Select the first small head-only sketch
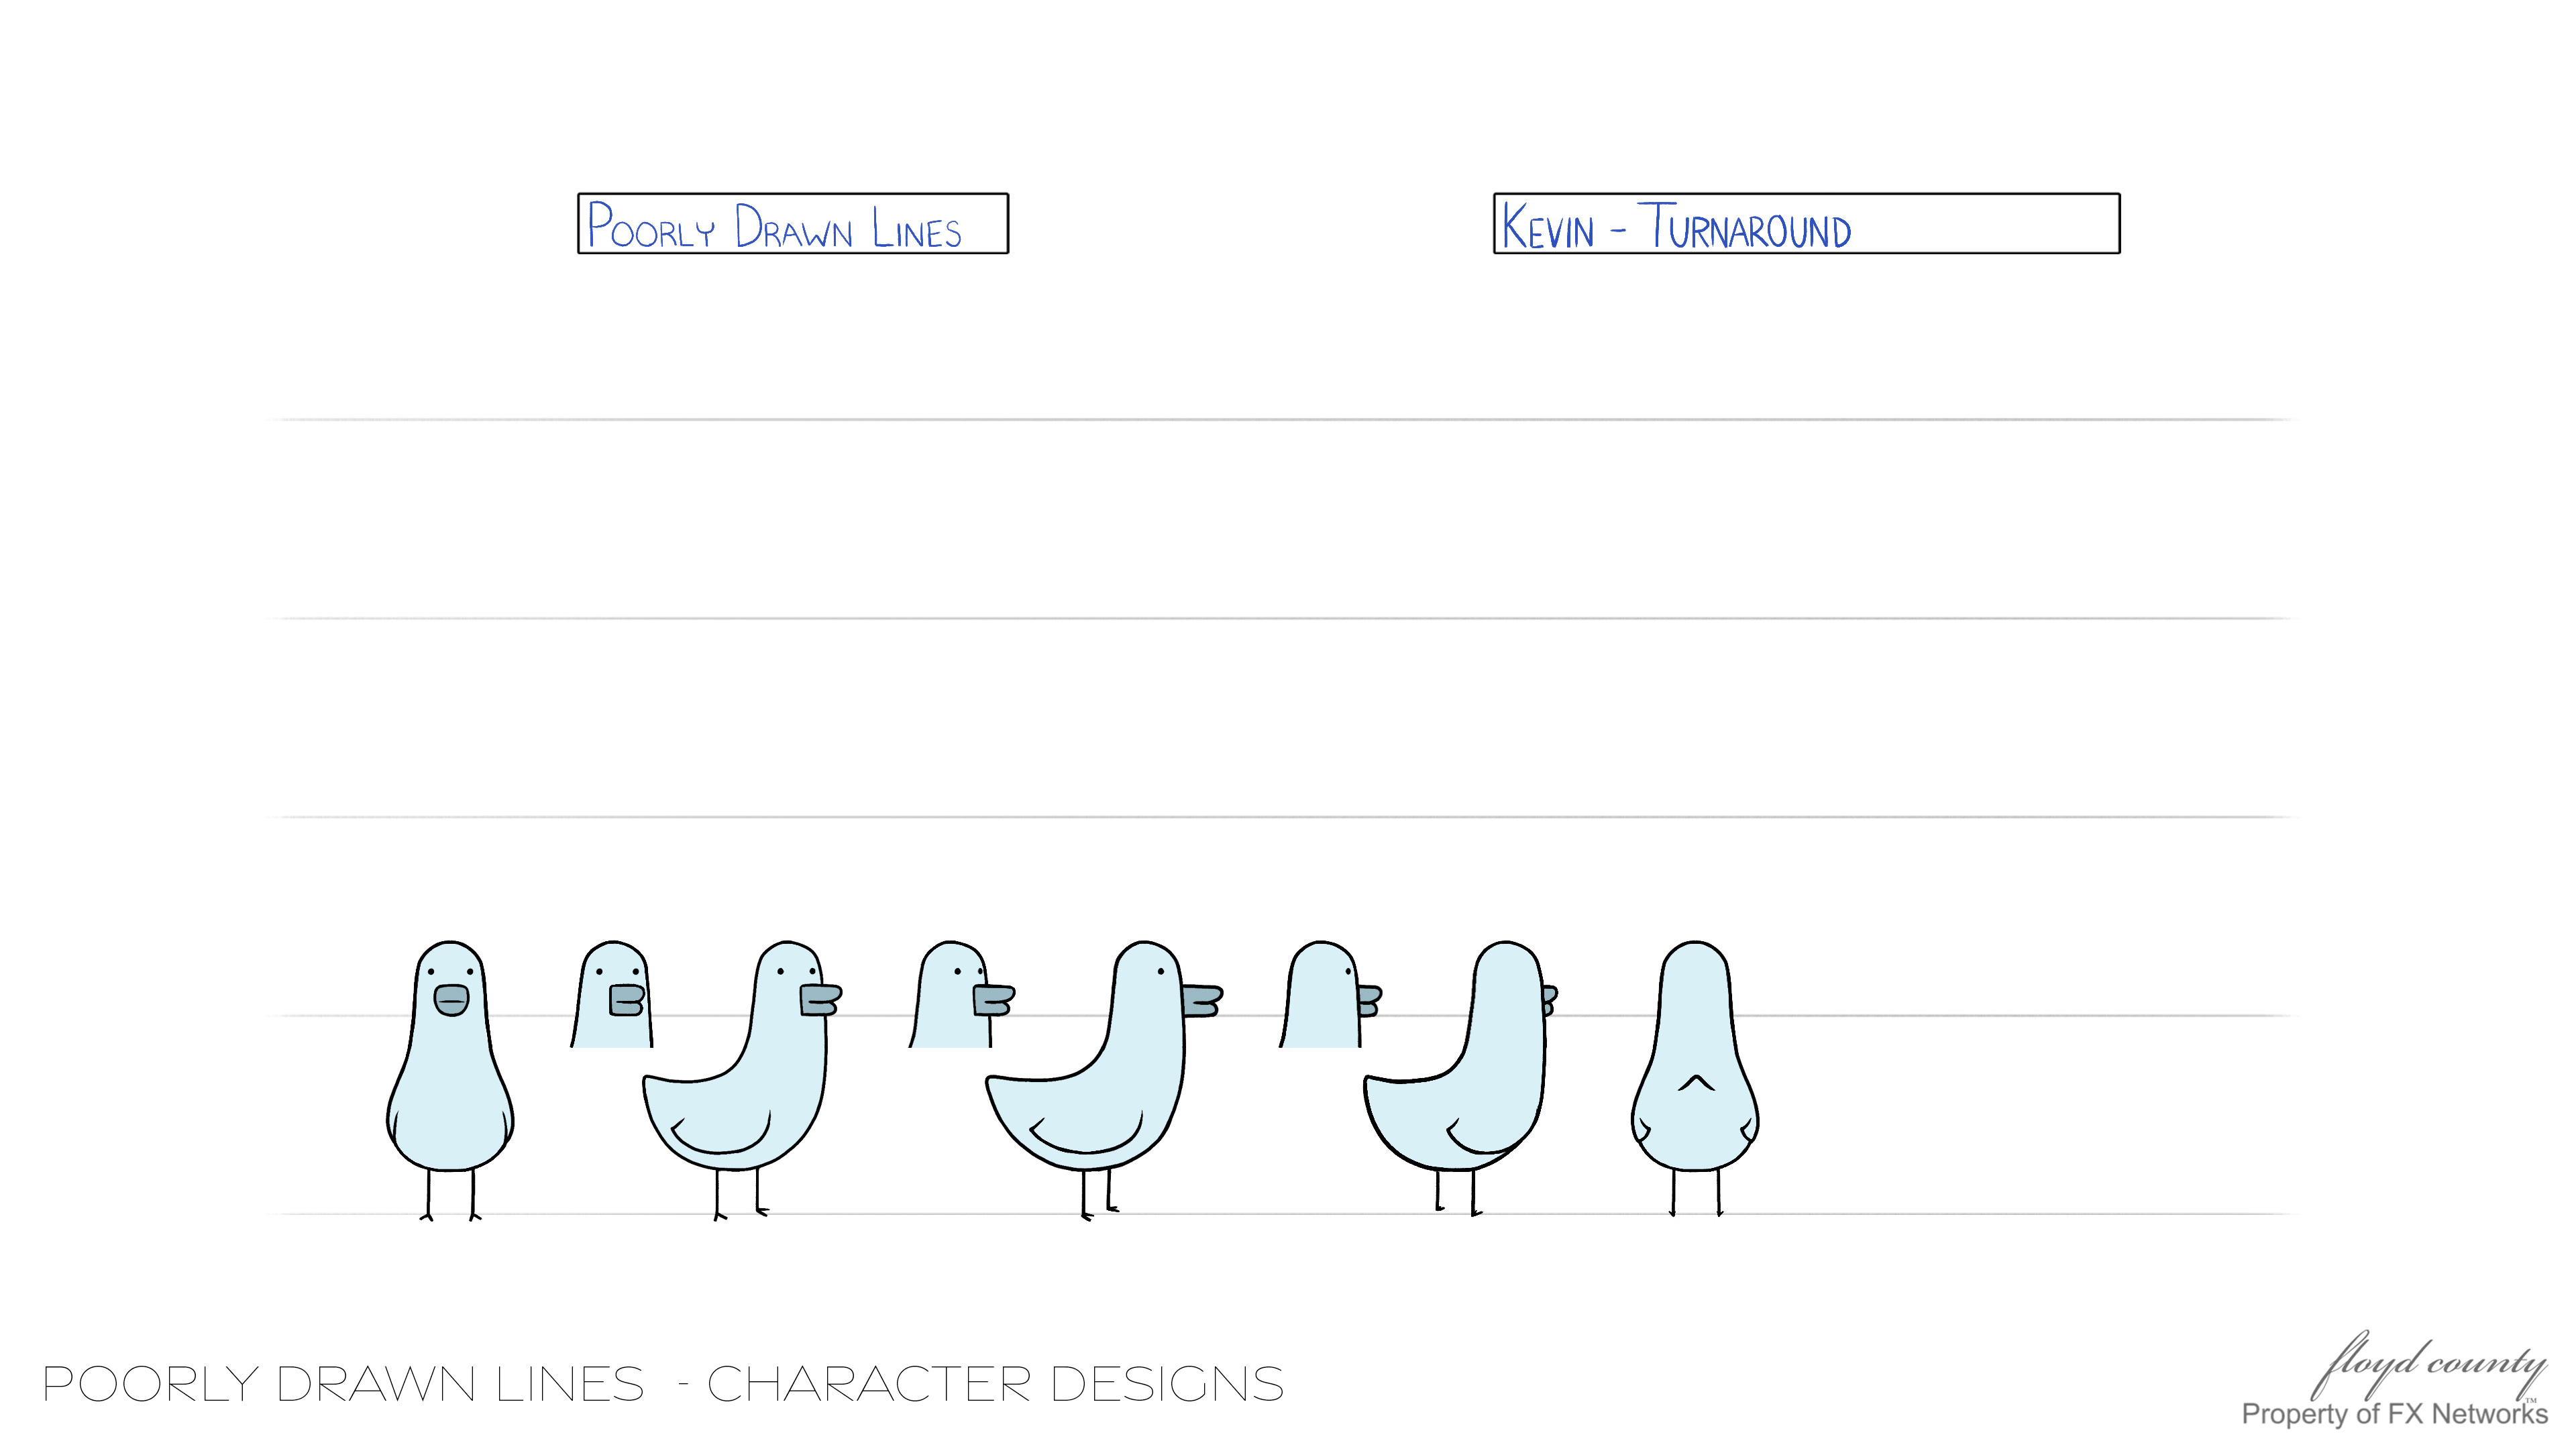The height and width of the screenshot is (1449, 2576). 612,995
